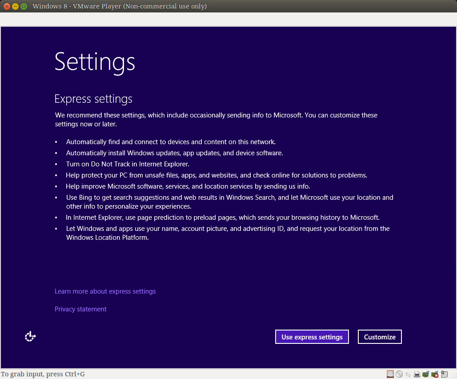Click the disconnected sound card icon with red X
457x379 pixels.
[435, 374]
